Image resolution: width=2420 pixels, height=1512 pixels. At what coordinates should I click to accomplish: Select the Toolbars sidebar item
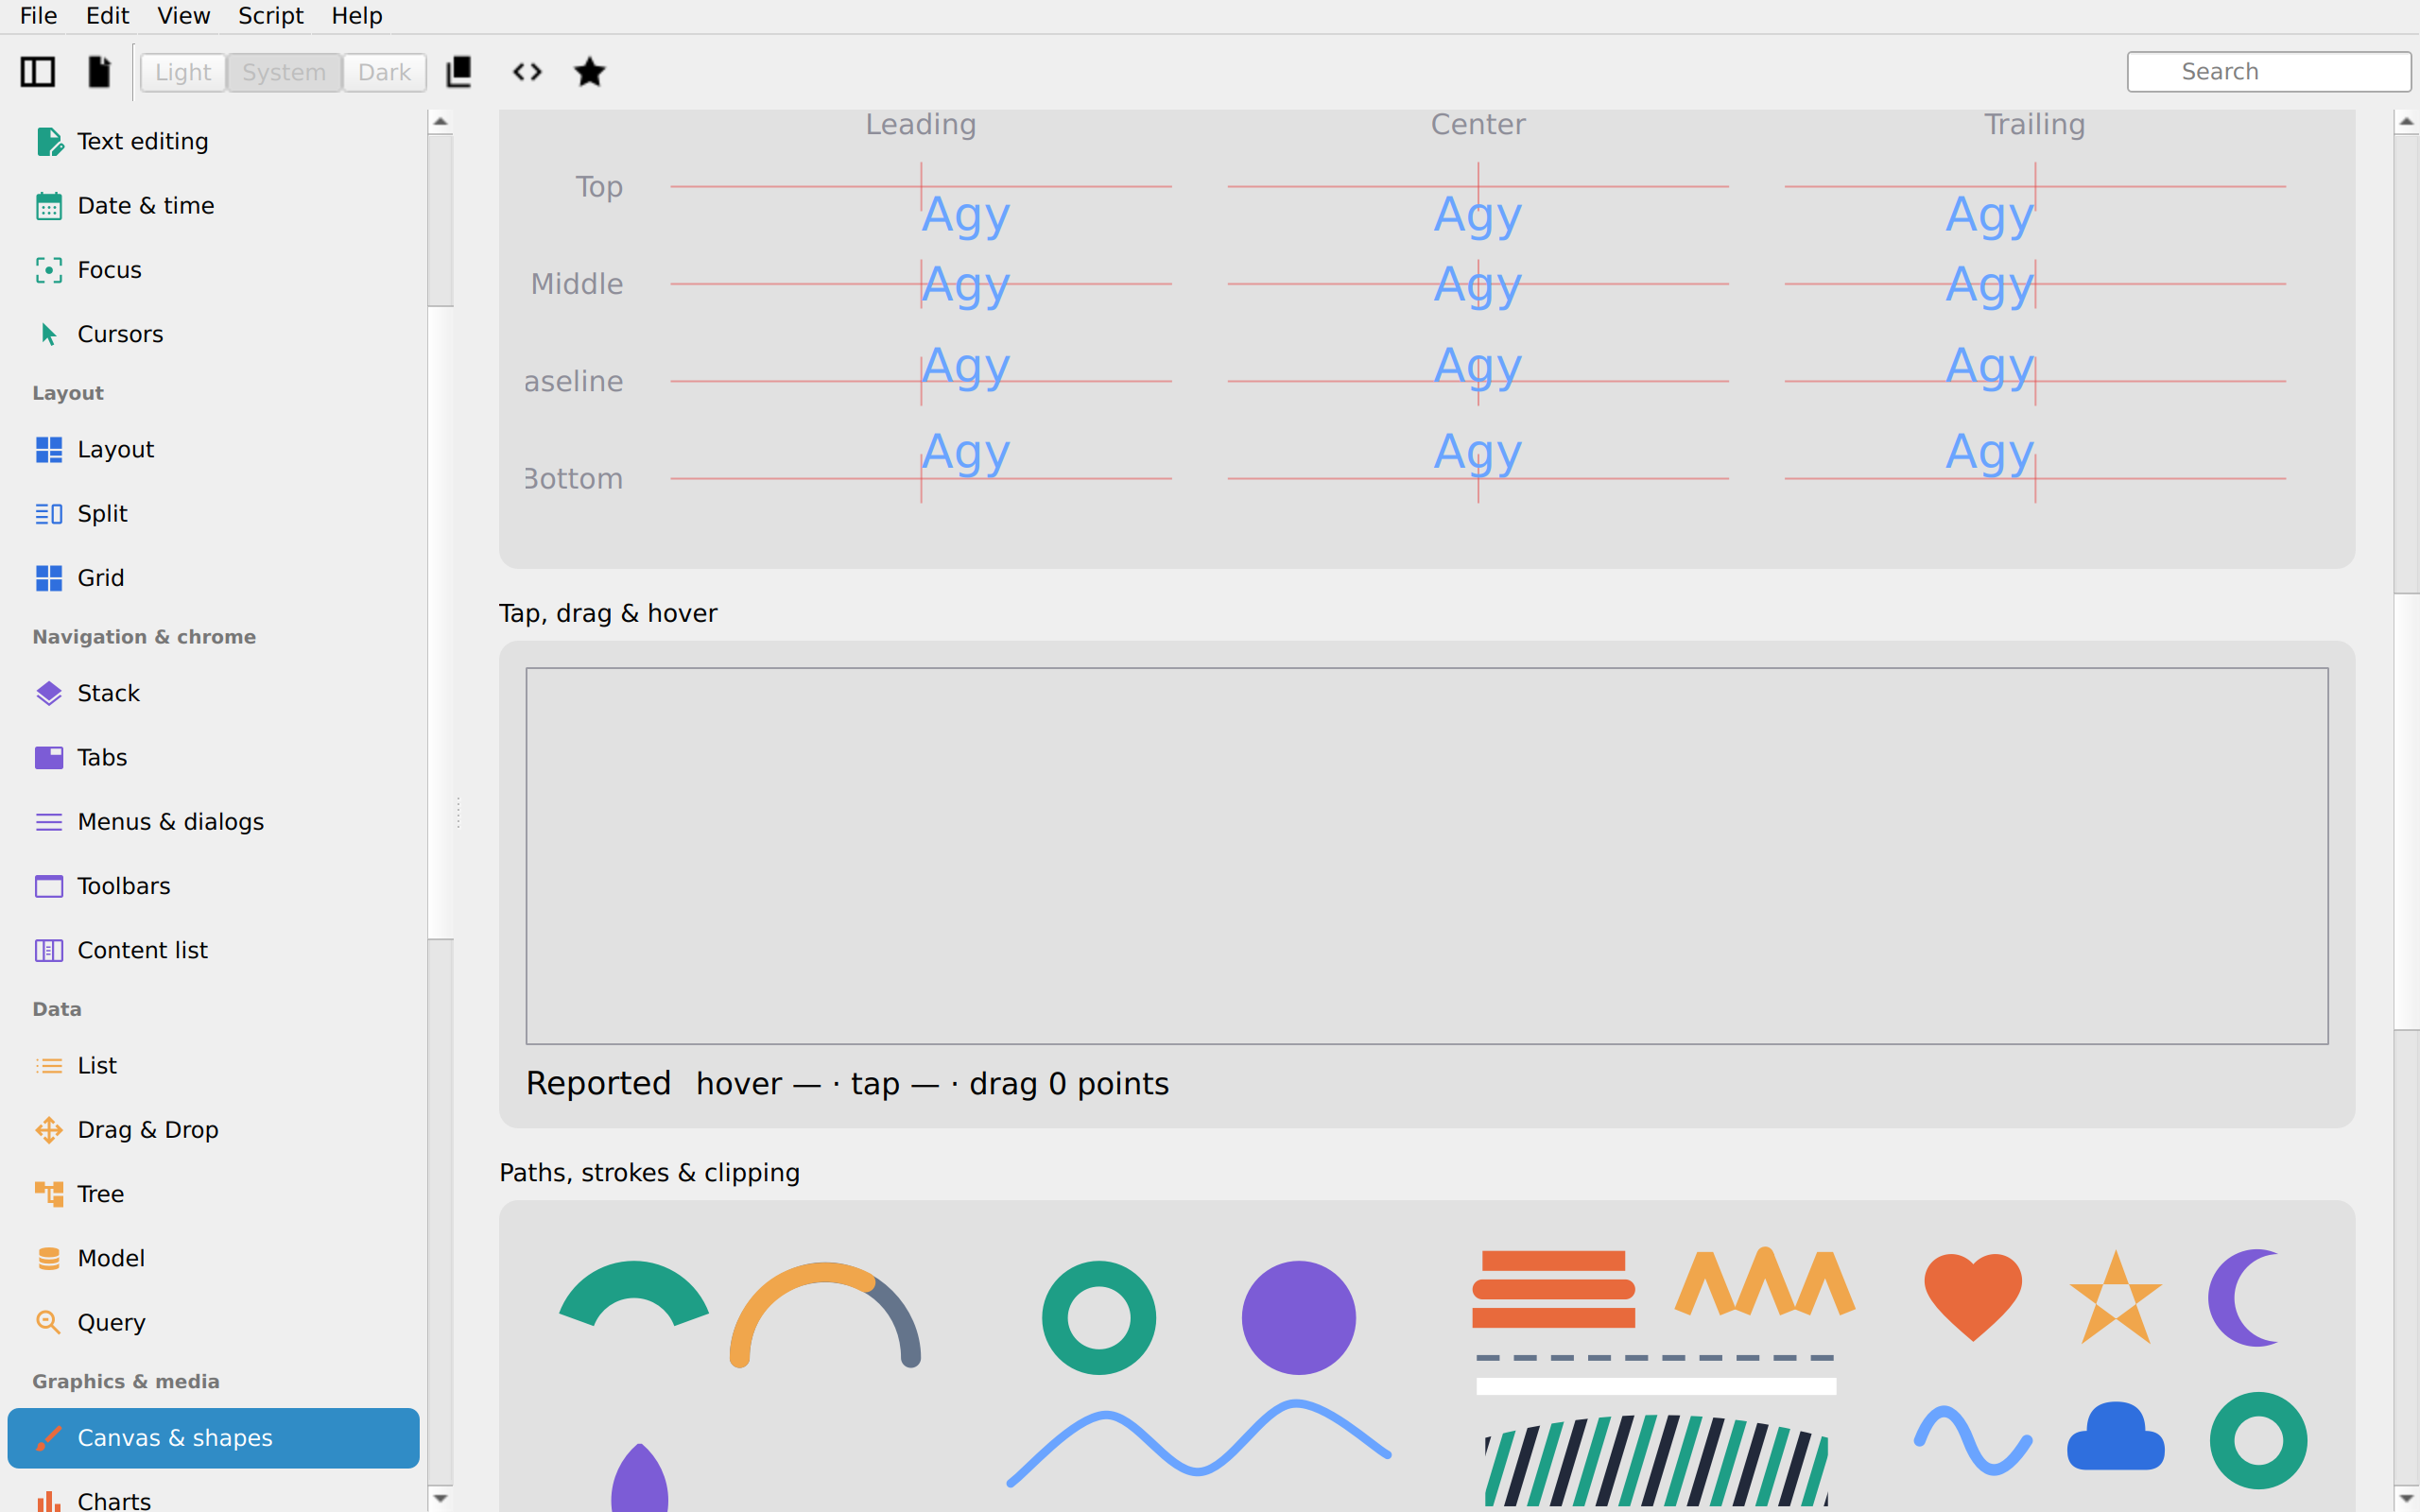[x=213, y=886]
